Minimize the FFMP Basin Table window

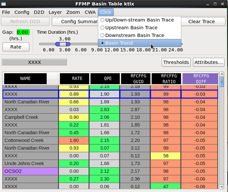208,4
